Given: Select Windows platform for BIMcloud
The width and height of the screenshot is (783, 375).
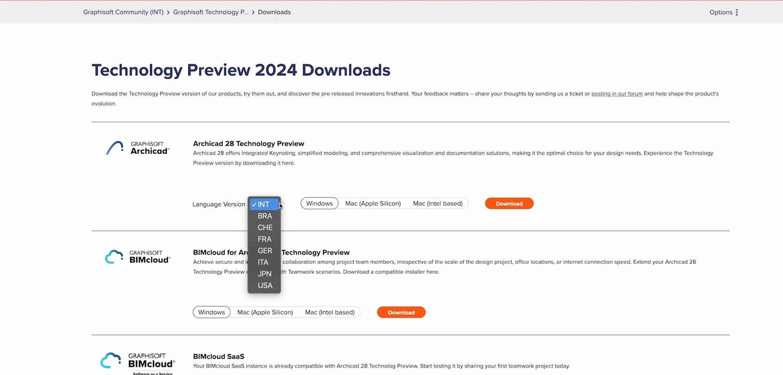Looking at the screenshot, I should click(x=211, y=312).
